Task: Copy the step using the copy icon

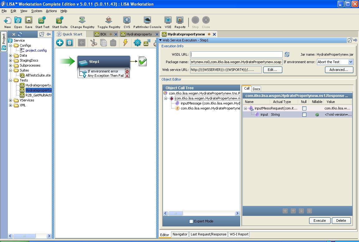Action: click(103, 43)
